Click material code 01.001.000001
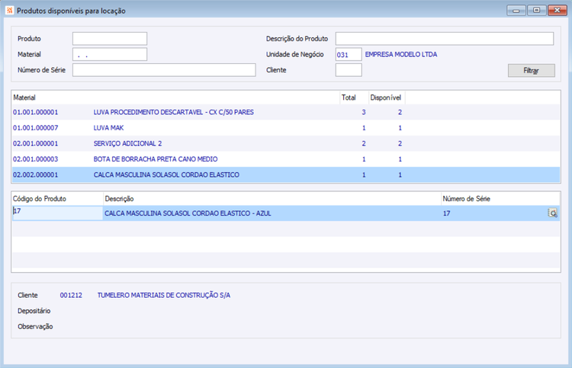Viewport: 572px width, 368px height. (x=35, y=112)
